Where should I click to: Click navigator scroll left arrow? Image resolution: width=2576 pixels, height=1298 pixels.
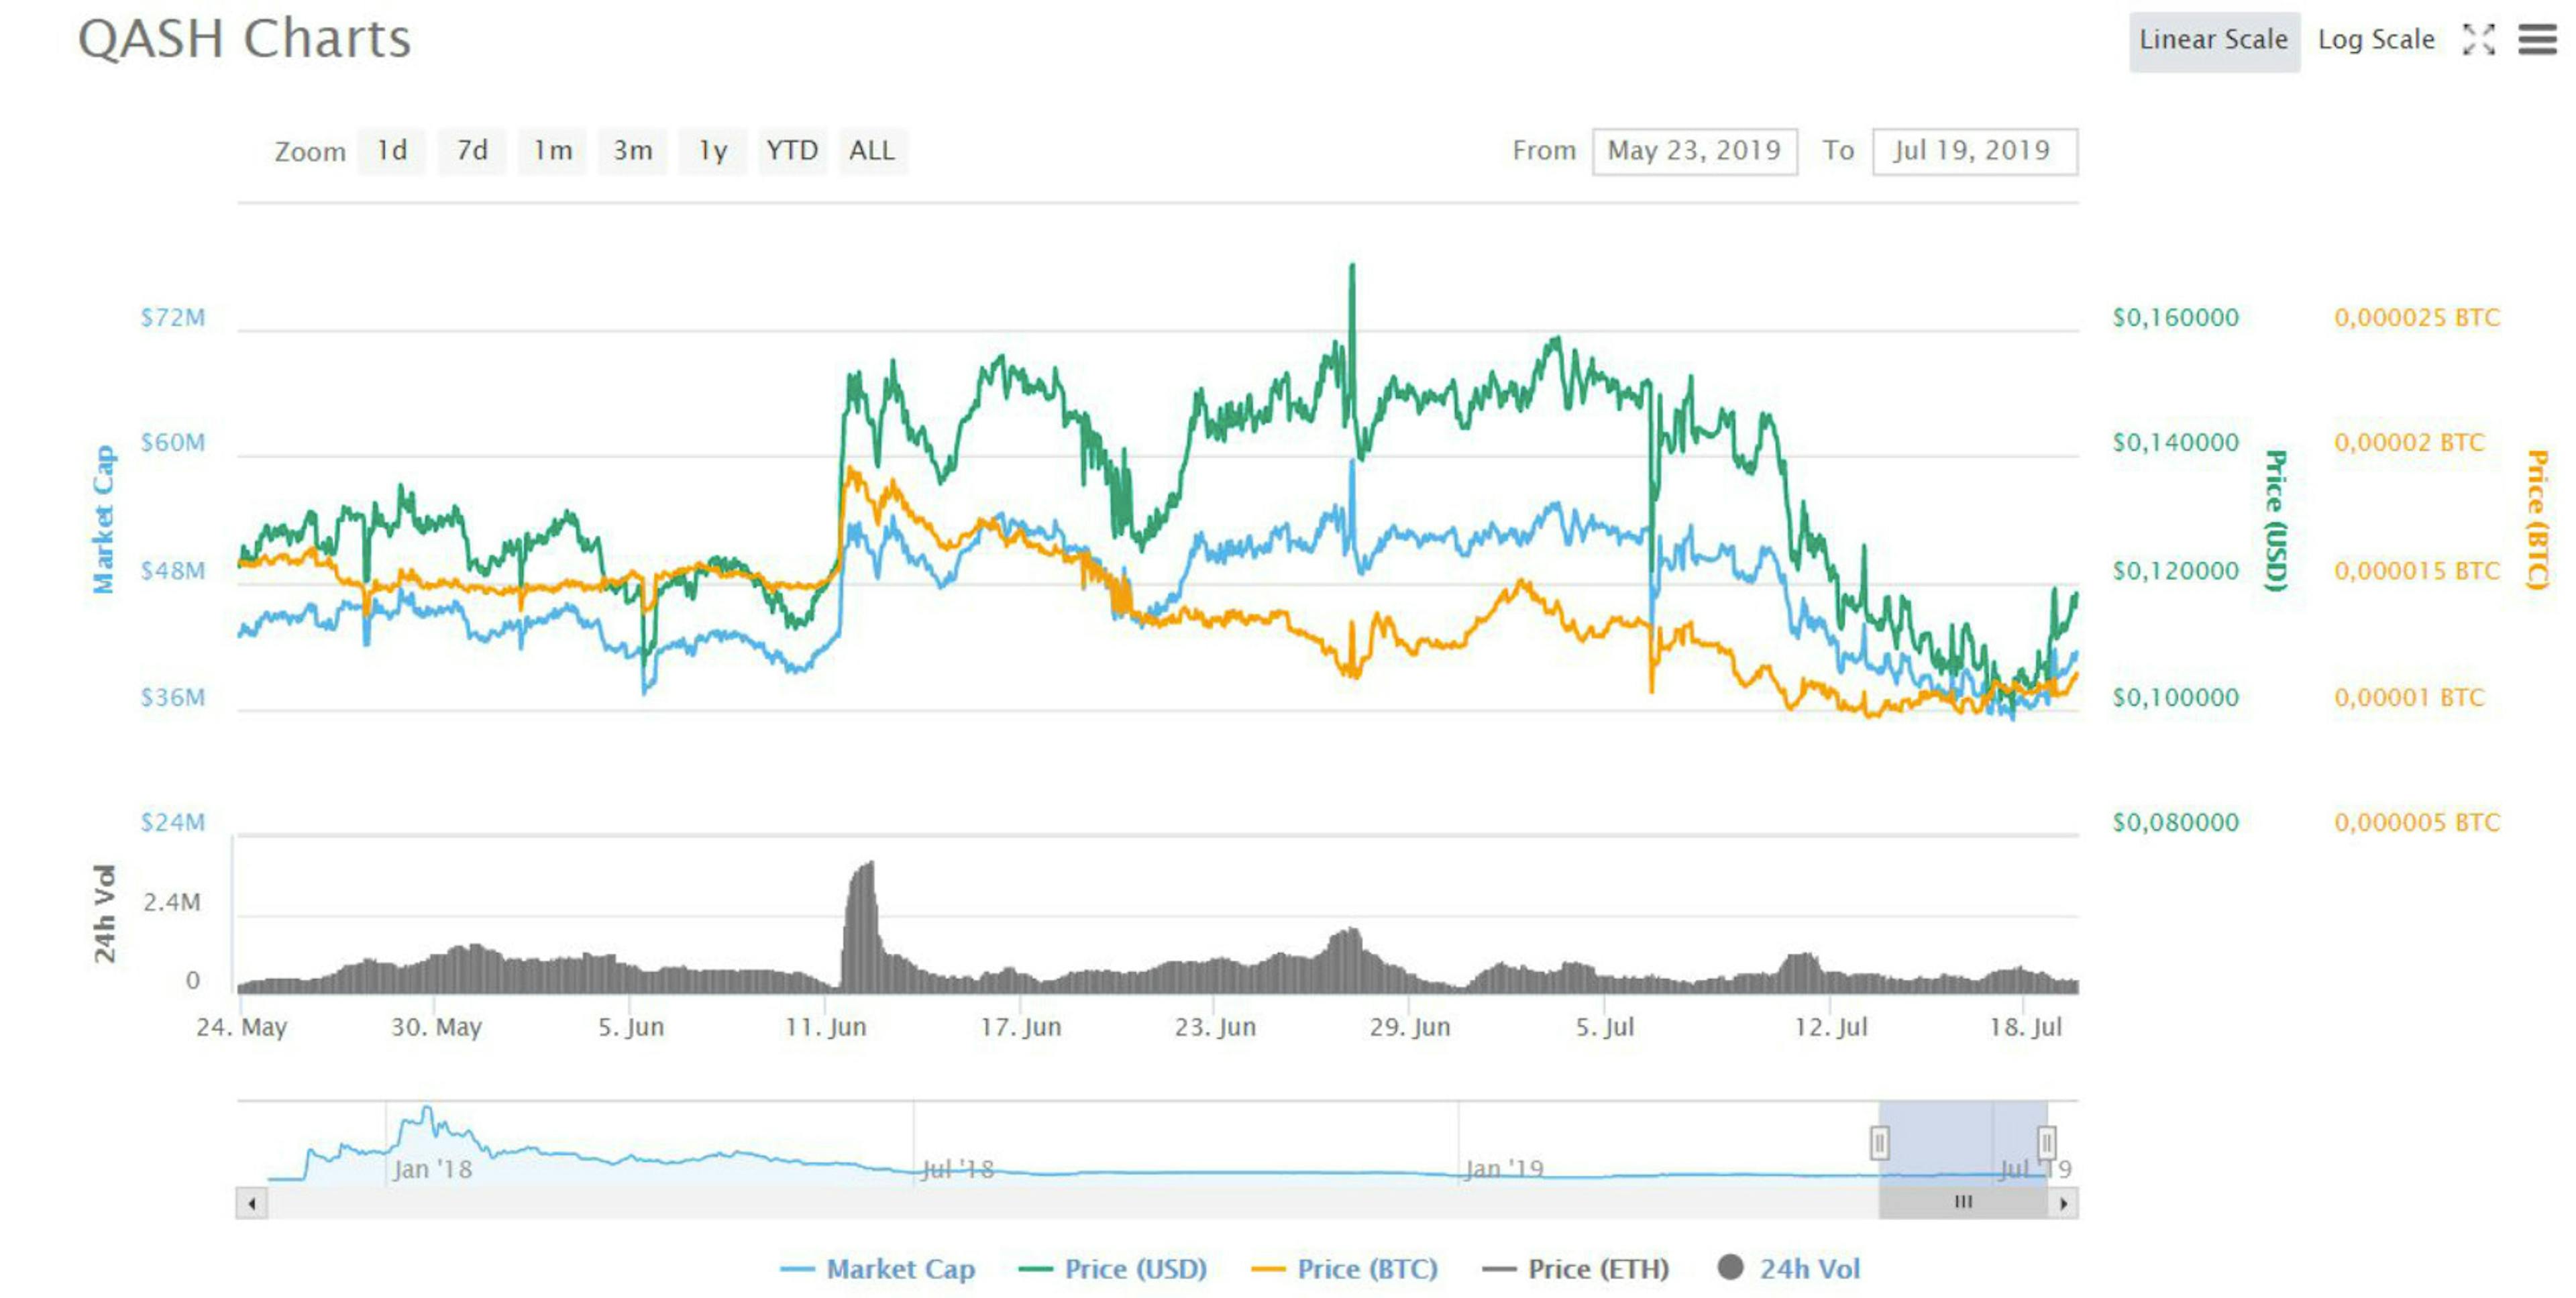[x=251, y=1203]
